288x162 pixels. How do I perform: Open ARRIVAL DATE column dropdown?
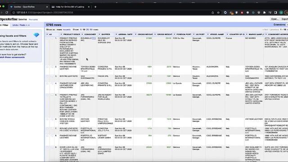click(116, 34)
